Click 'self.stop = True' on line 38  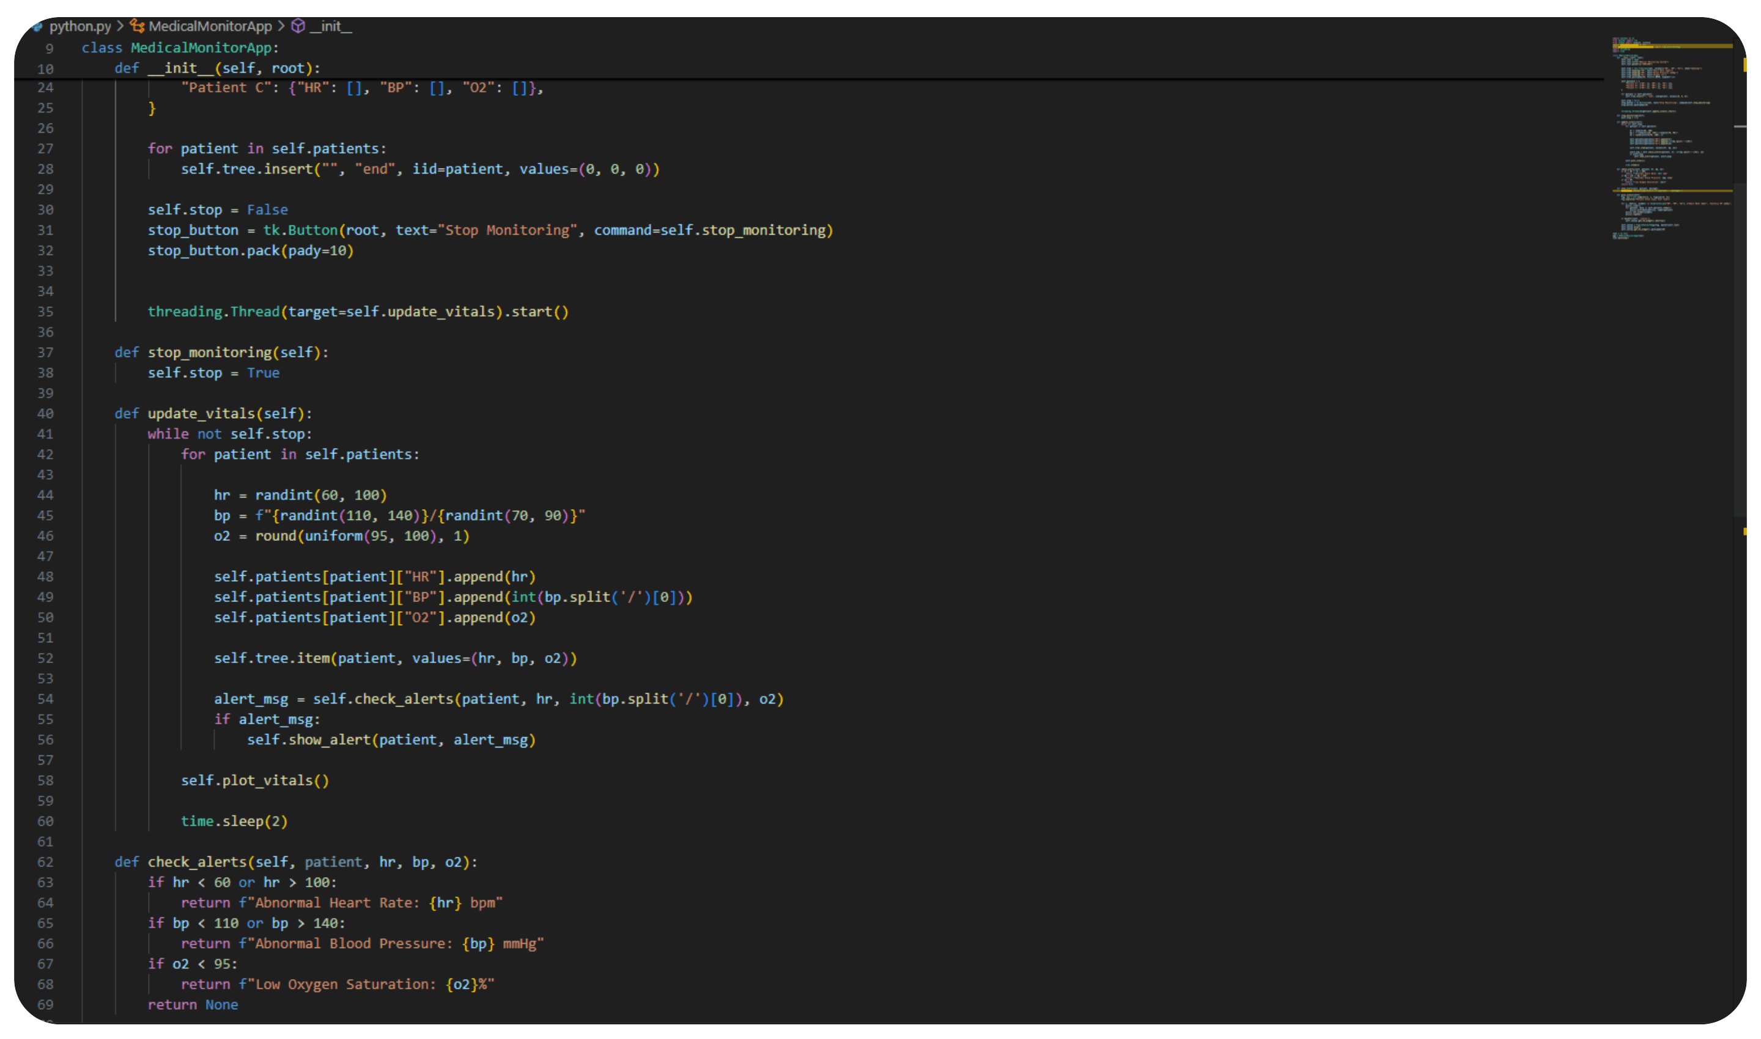click(213, 372)
